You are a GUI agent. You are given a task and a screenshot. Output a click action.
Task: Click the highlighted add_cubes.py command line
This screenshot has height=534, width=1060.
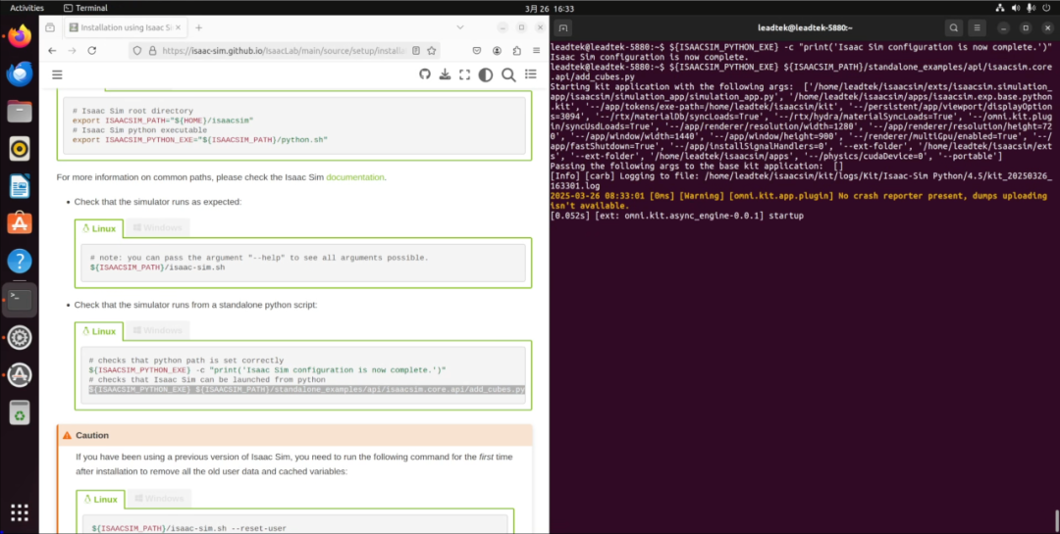click(x=306, y=390)
